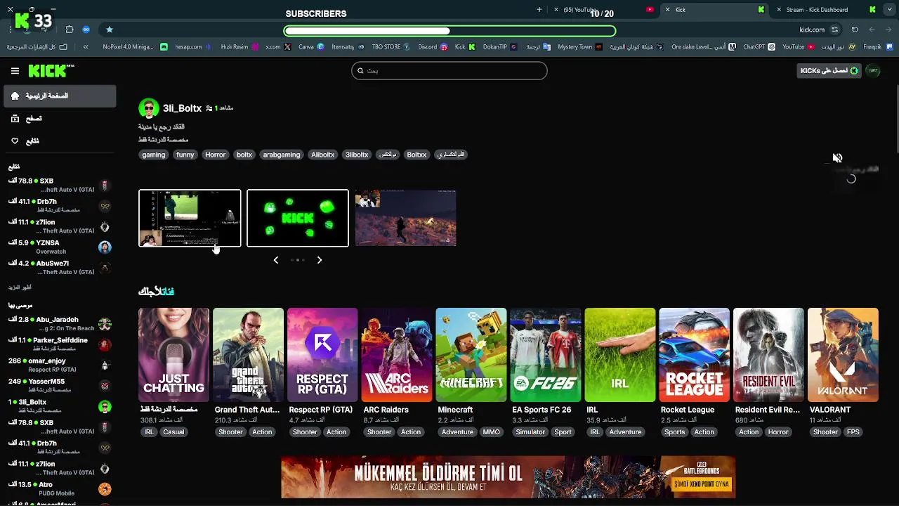Open the Resident Evil category card
The image size is (899, 506).
tap(768, 355)
